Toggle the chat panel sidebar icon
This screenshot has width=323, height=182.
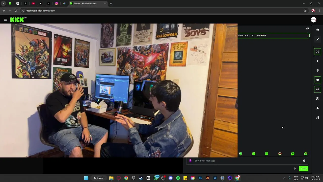317,80
